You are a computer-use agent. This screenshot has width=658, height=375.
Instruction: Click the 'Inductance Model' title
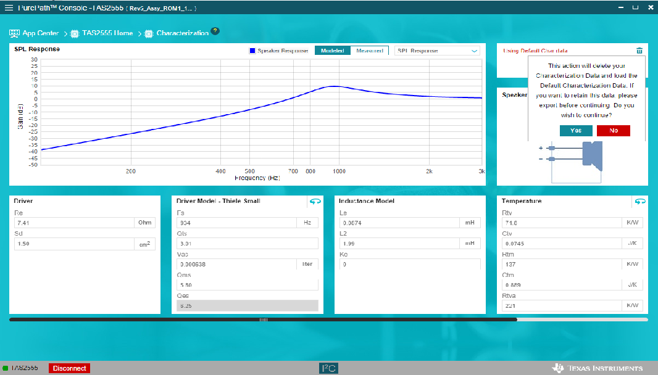click(x=367, y=201)
